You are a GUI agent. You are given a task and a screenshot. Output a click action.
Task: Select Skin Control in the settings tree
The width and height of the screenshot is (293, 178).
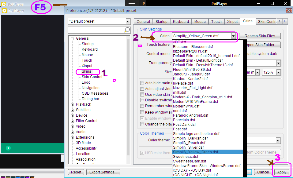pyautogui.click(x=92, y=77)
